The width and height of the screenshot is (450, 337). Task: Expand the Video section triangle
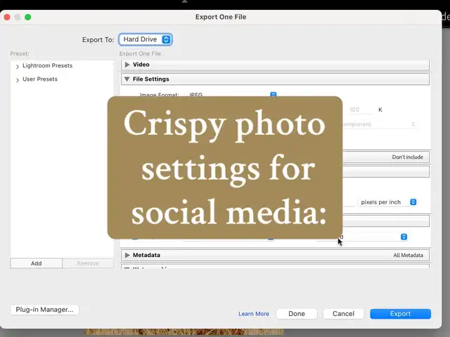click(x=127, y=65)
